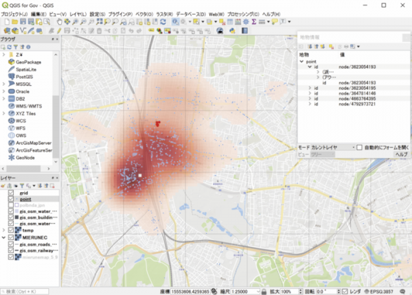Viewport: 412px width, 295px height.
Task: Filter the Browser panel tree
Action: pyautogui.click(x=16, y=47)
